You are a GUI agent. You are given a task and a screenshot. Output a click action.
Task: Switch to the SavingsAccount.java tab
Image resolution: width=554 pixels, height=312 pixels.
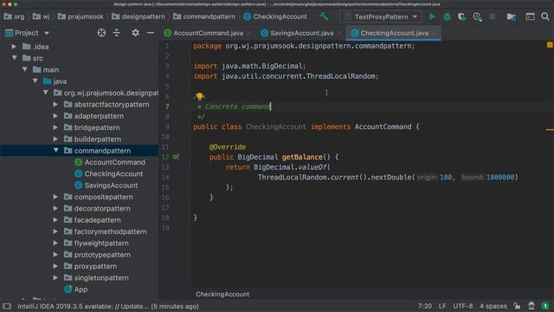point(301,33)
